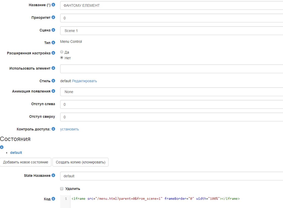Open the Сцена dropdown showing Scene 1

tap(171, 31)
